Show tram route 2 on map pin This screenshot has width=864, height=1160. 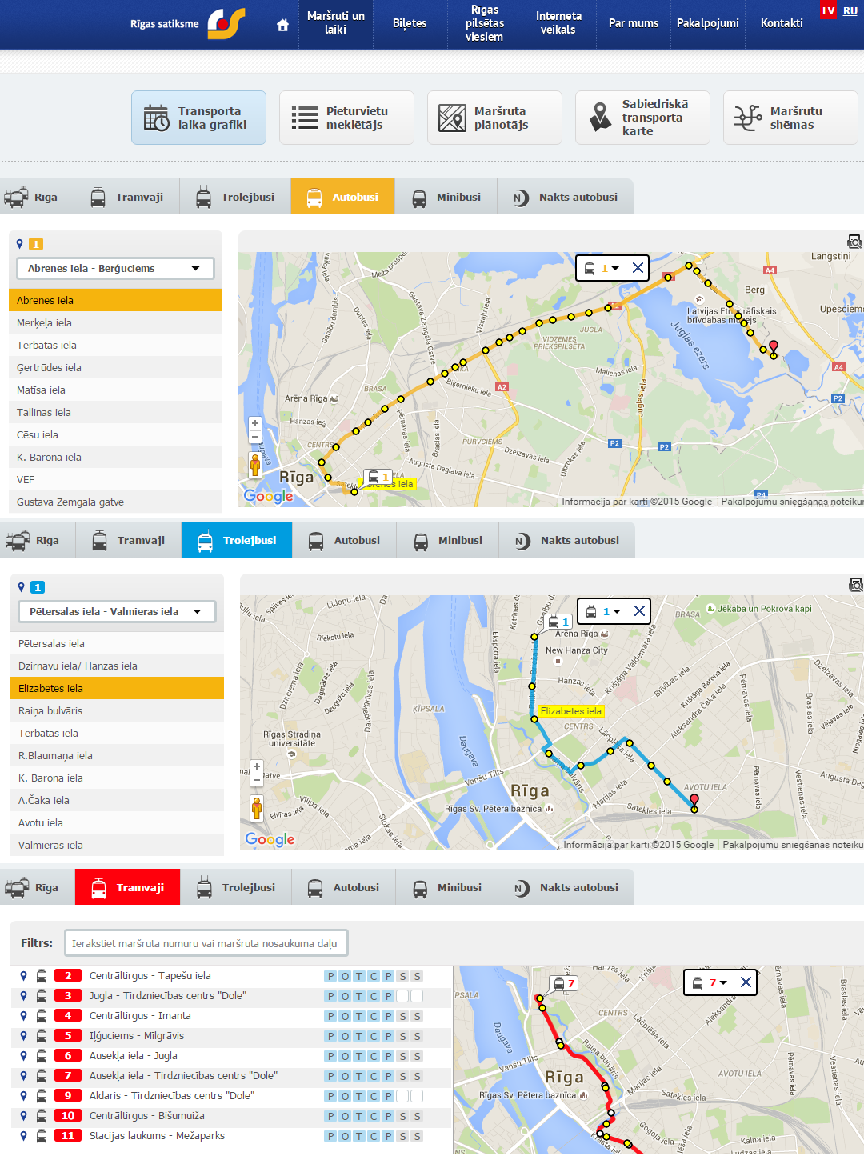[x=23, y=976]
